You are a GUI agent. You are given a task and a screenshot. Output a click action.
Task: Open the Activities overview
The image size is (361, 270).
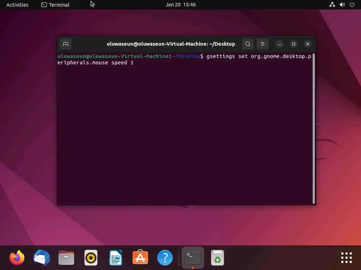(17, 5)
